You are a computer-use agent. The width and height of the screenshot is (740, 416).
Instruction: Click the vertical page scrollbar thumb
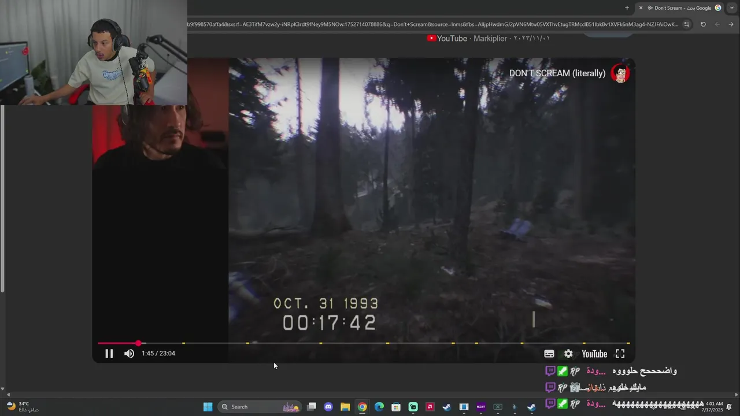tap(2, 198)
